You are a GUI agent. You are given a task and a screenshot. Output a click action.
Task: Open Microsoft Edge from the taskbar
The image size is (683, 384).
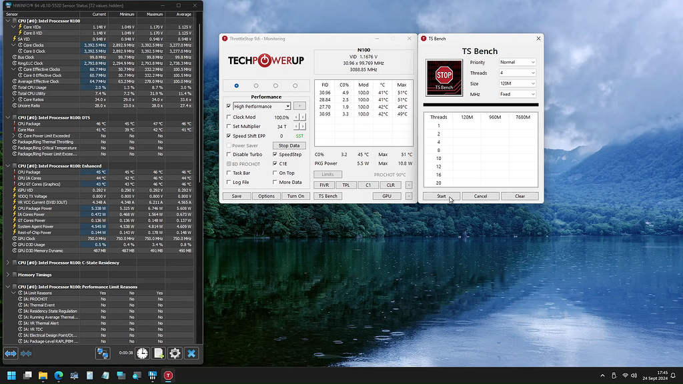(x=59, y=375)
